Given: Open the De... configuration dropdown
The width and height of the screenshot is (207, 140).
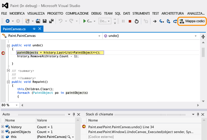Looking at the screenshot, I should [105, 21].
